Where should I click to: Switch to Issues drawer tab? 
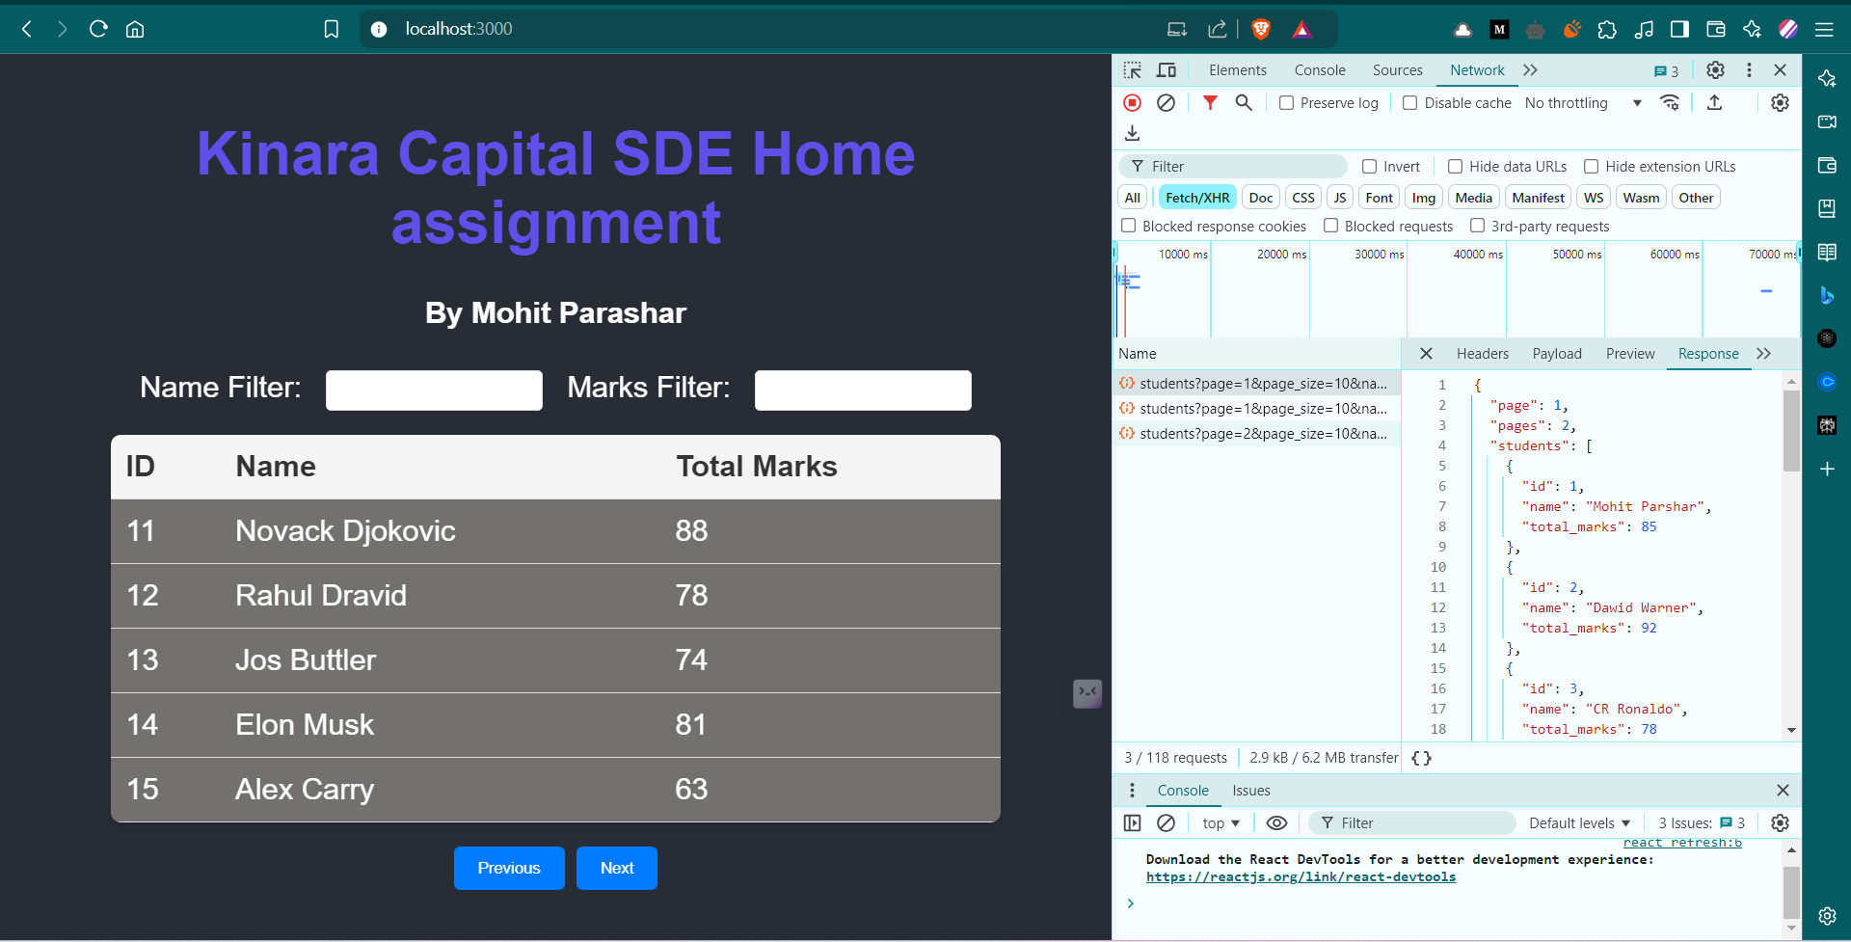pos(1251,791)
